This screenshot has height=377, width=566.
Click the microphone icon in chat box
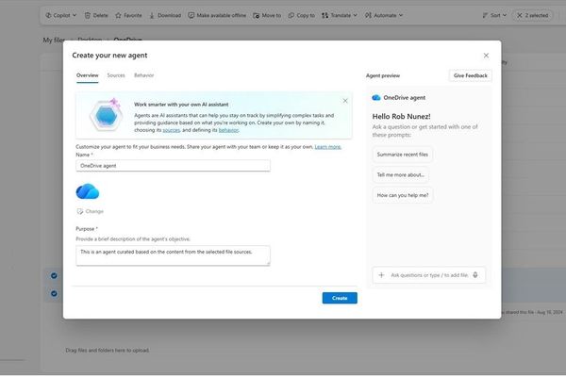(x=475, y=275)
